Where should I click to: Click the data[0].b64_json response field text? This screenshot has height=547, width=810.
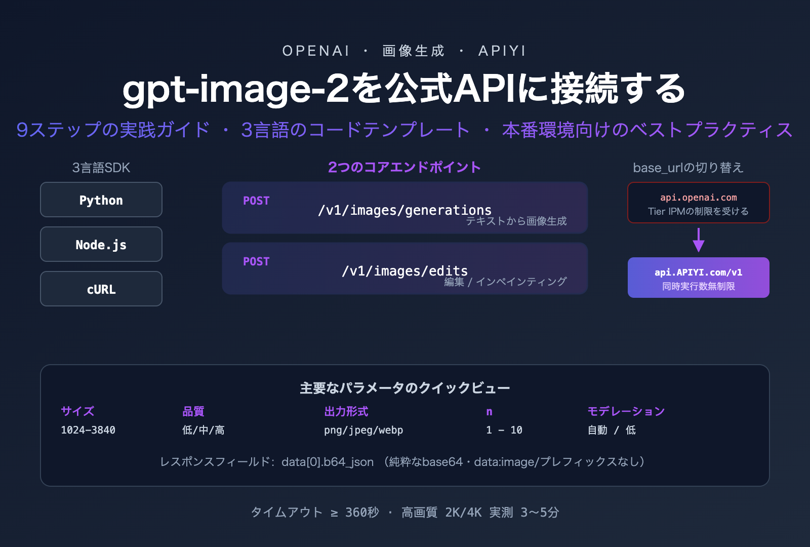pos(327,461)
